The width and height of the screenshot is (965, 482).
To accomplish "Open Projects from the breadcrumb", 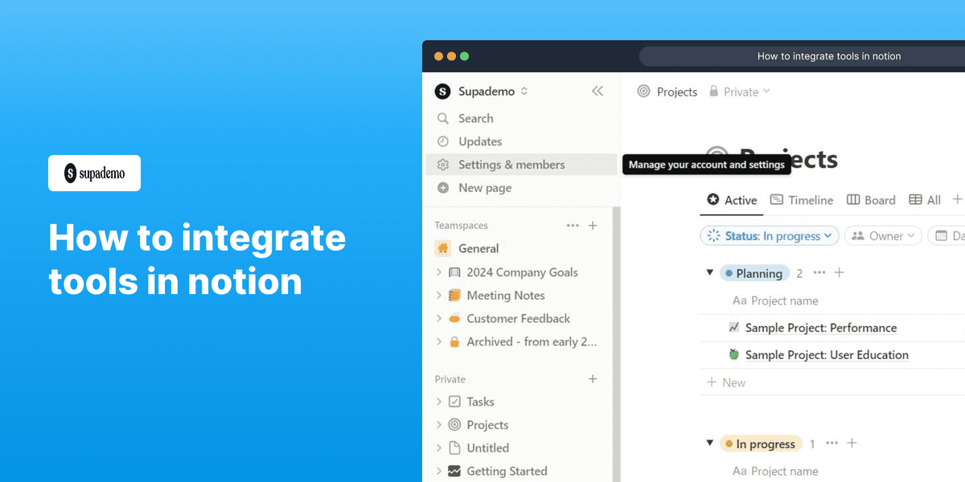I will (676, 92).
